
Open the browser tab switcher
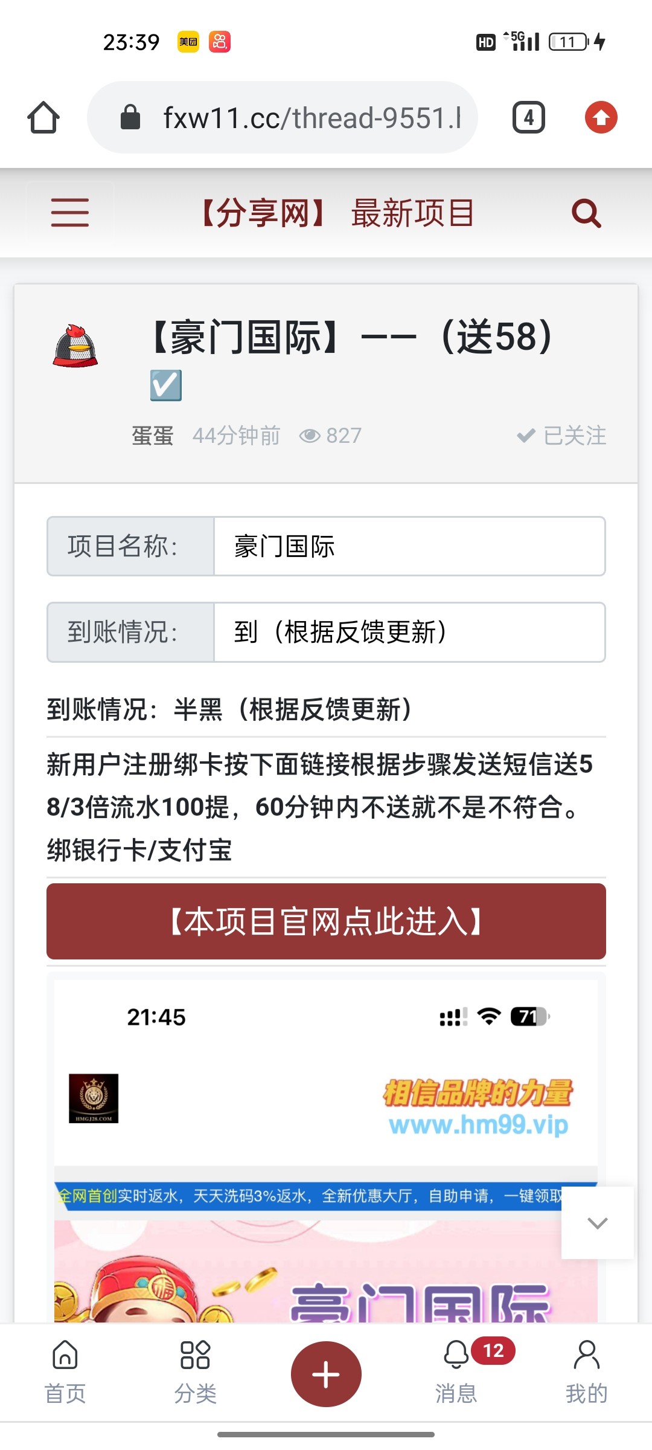[528, 117]
